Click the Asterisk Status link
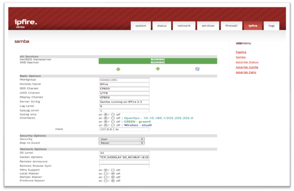This screenshot has height=191, width=294. (247, 62)
